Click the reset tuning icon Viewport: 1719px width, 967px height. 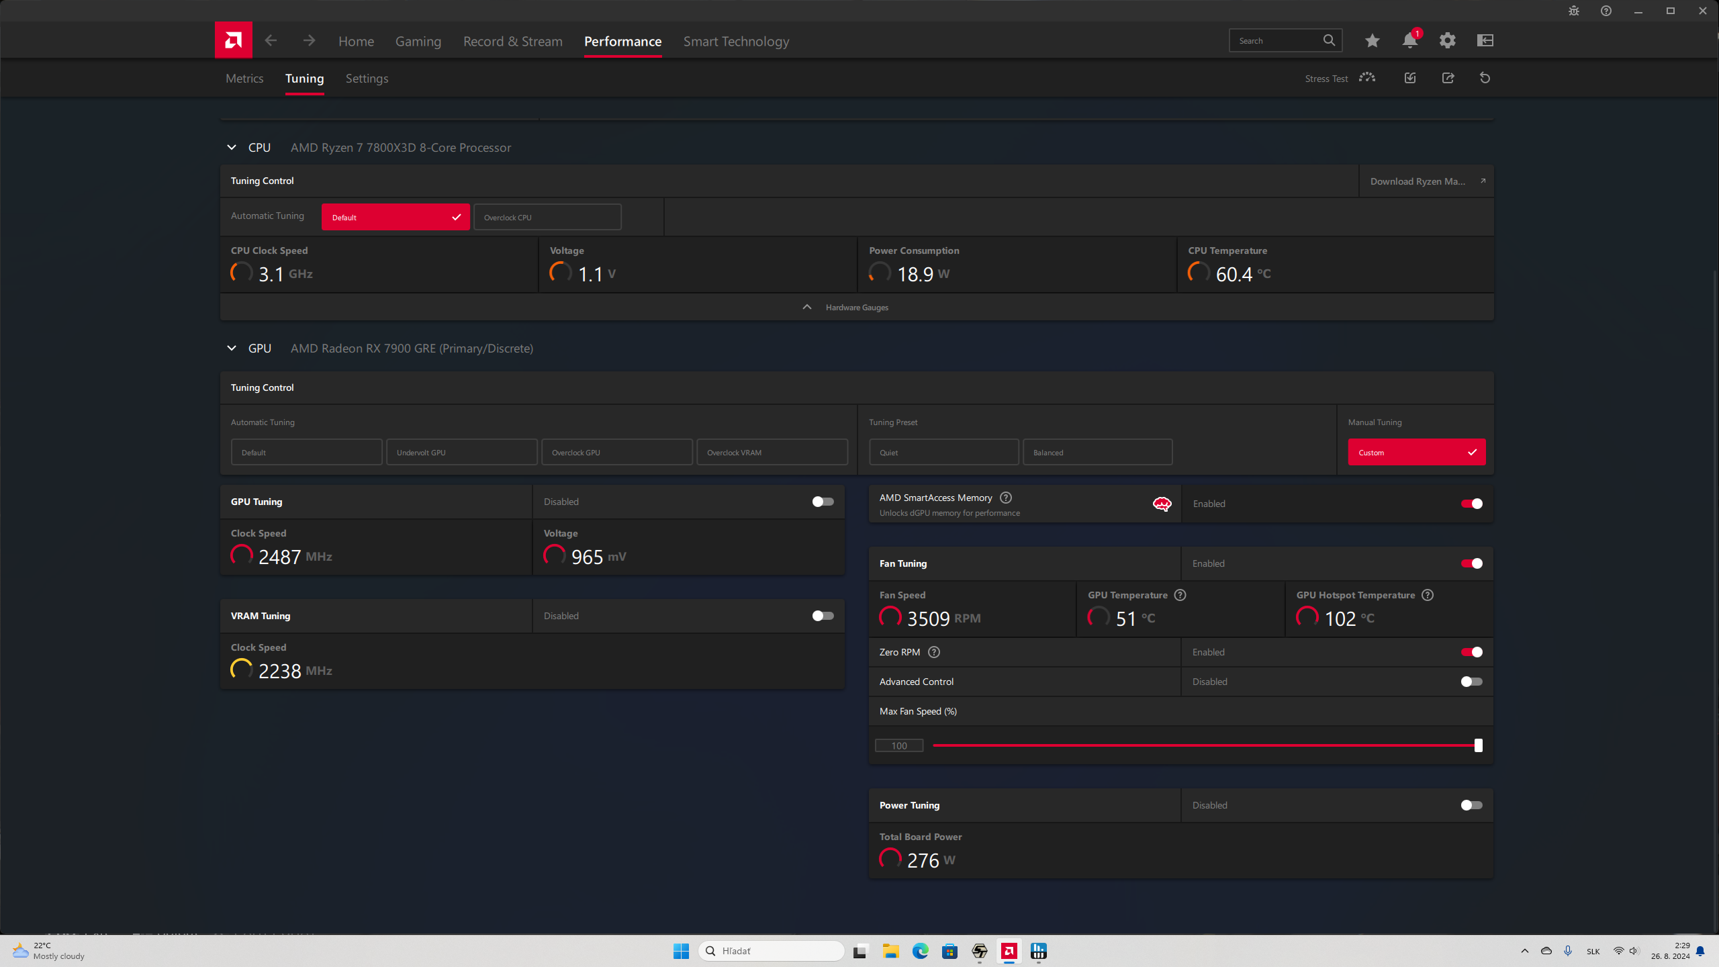pos(1485,78)
